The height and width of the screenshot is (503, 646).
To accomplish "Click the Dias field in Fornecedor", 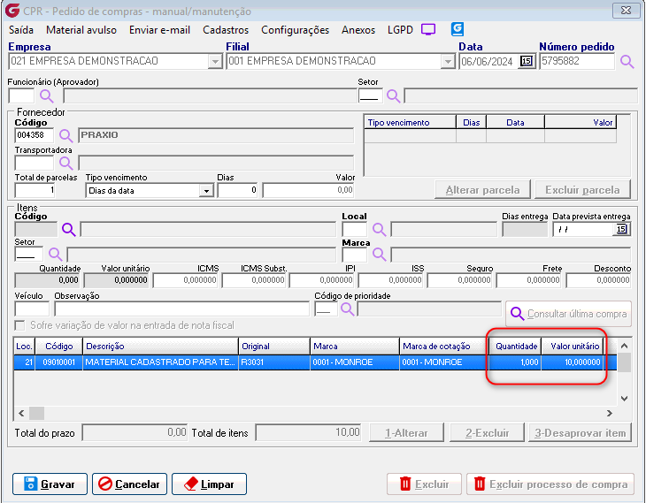I will click(238, 190).
